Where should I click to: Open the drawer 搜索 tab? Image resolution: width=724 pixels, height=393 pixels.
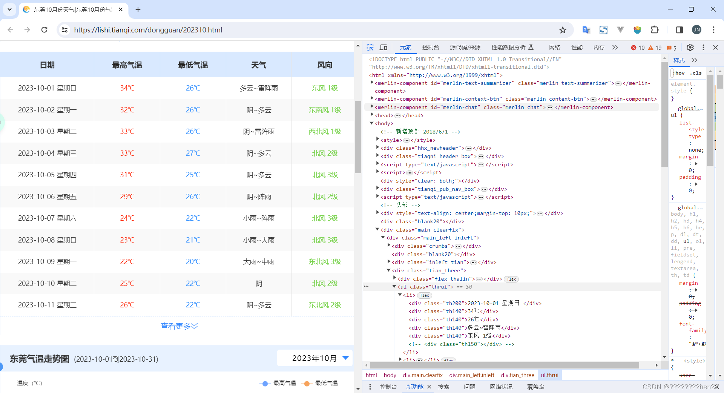click(444, 387)
